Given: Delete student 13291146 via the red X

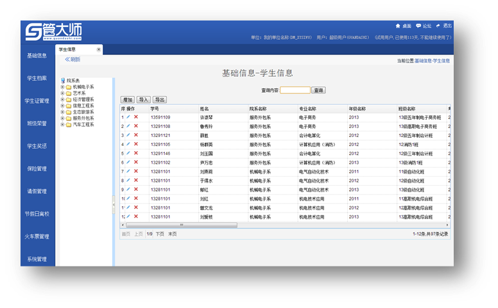Looking at the screenshot, I should (136, 153).
